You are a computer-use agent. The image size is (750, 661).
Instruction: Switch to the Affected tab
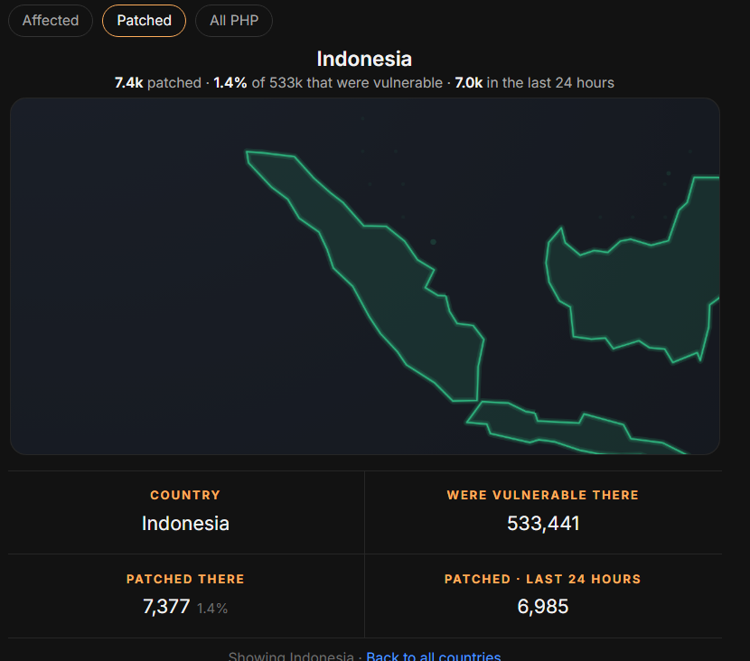51,21
